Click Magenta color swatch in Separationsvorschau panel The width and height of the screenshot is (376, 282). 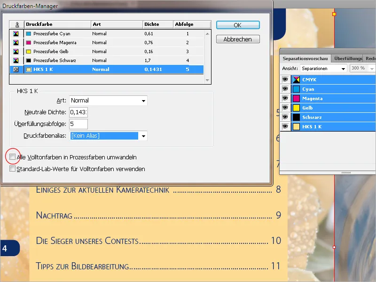click(297, 98)
